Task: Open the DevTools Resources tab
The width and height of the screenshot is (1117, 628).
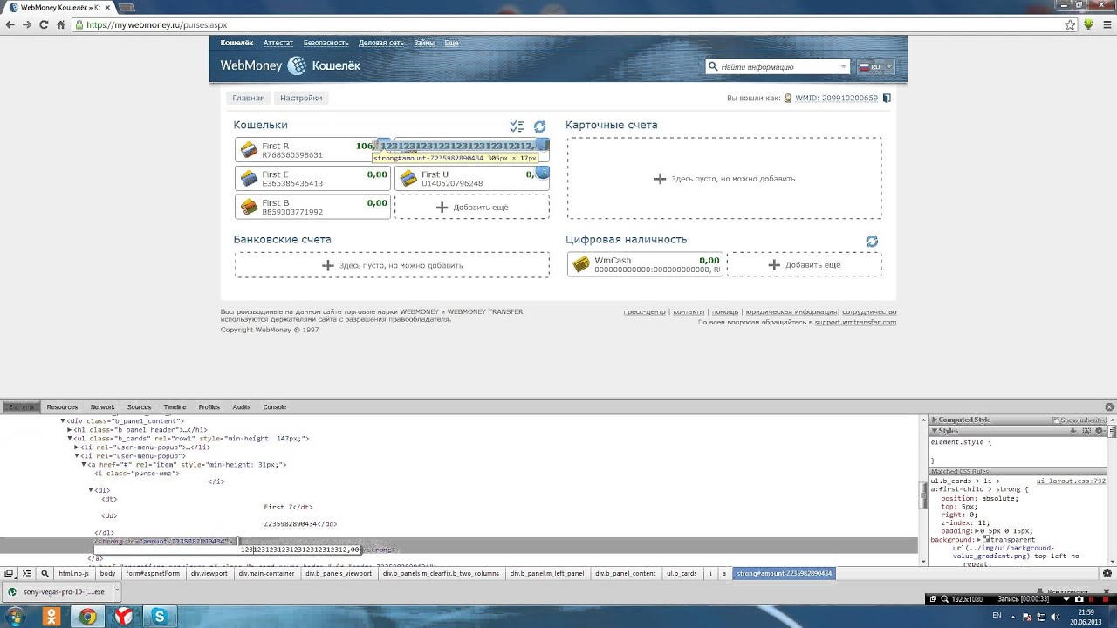Action: pyautogui.click(x=62, y=407)
